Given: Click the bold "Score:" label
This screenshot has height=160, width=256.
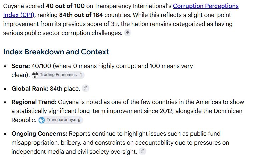Looking at the screenshot, I should pyautogui.click(x=21, y=66).
